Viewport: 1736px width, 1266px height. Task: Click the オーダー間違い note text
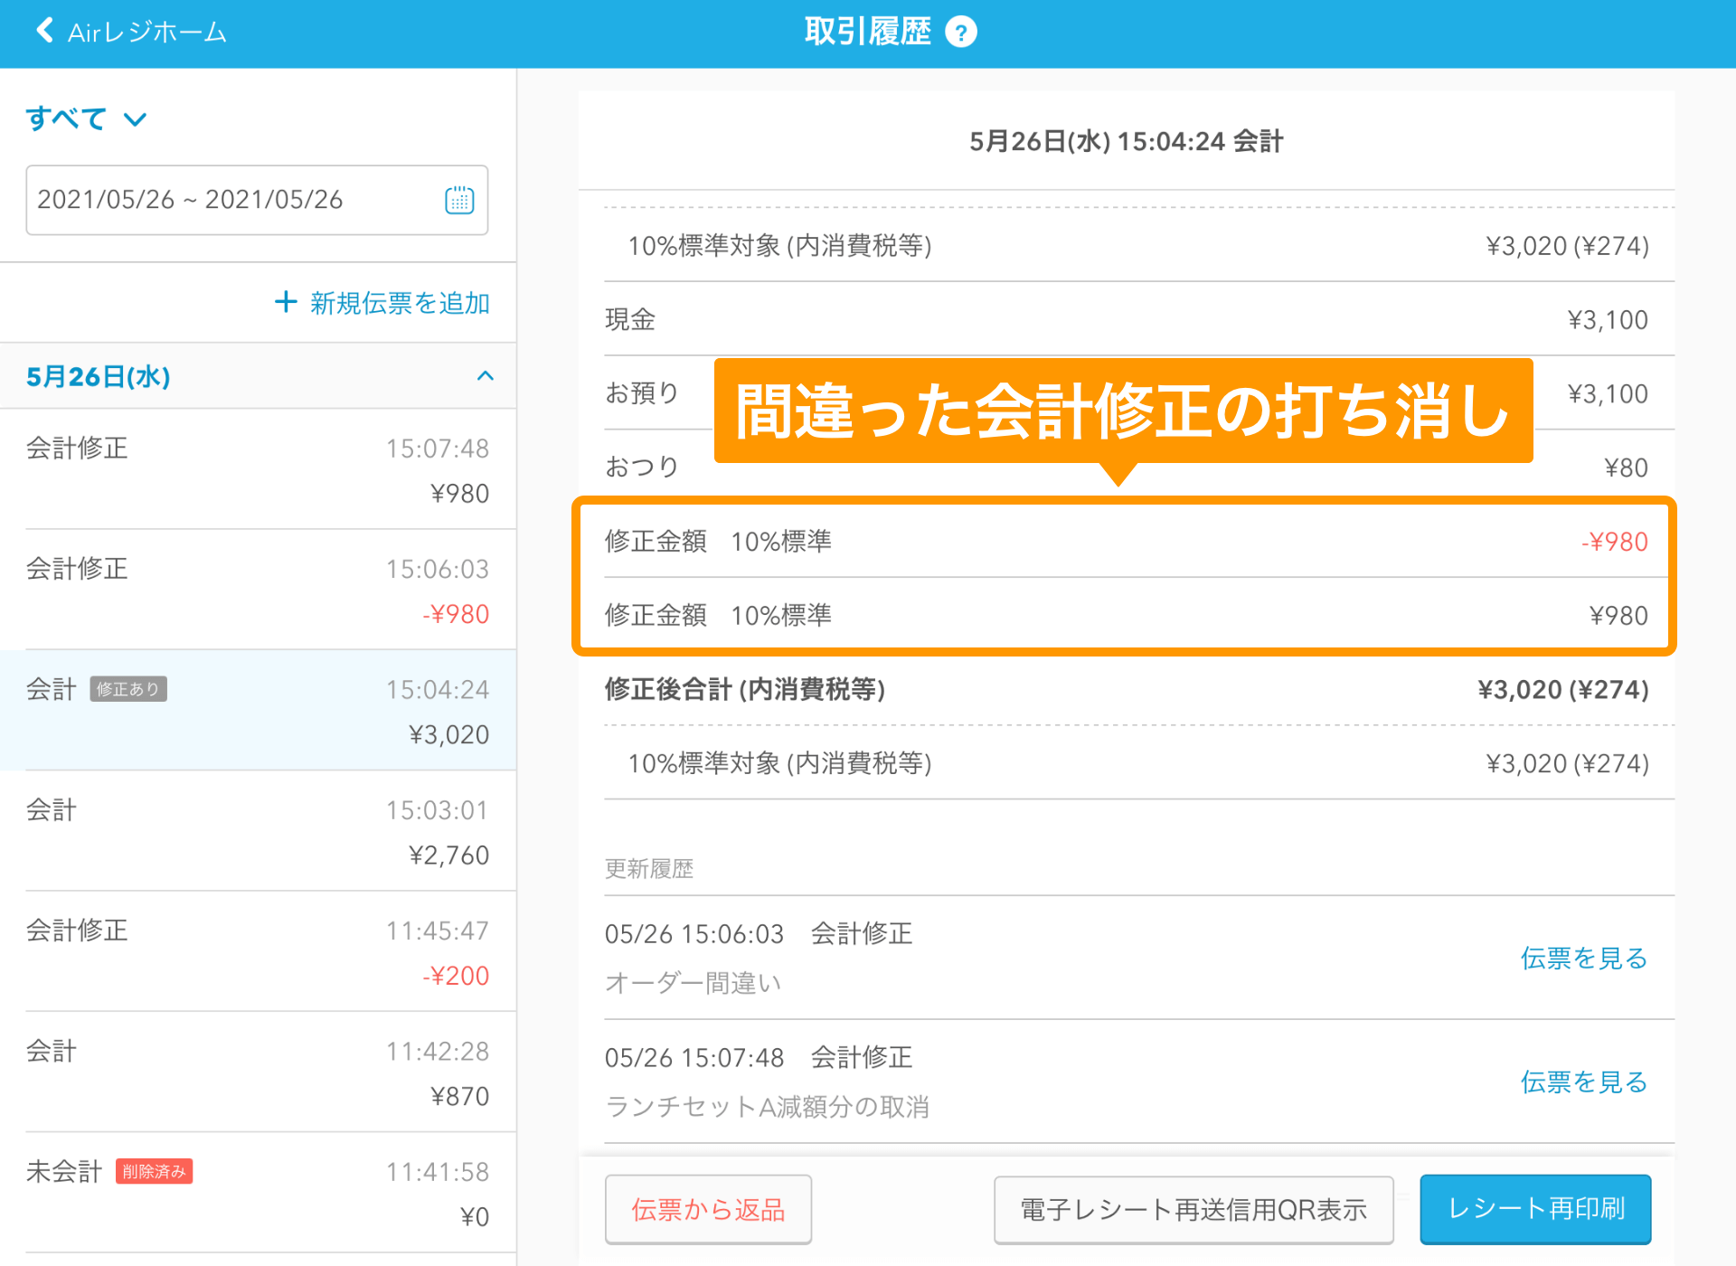point(693,983)
